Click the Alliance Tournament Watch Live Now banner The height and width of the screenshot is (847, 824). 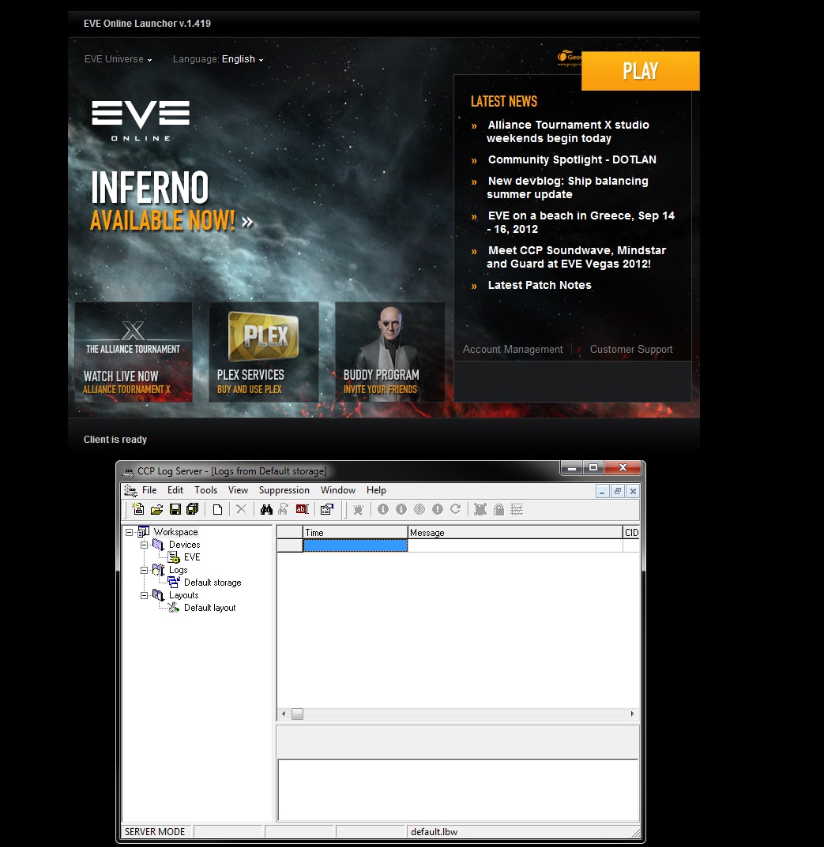(x=134, y=352)
